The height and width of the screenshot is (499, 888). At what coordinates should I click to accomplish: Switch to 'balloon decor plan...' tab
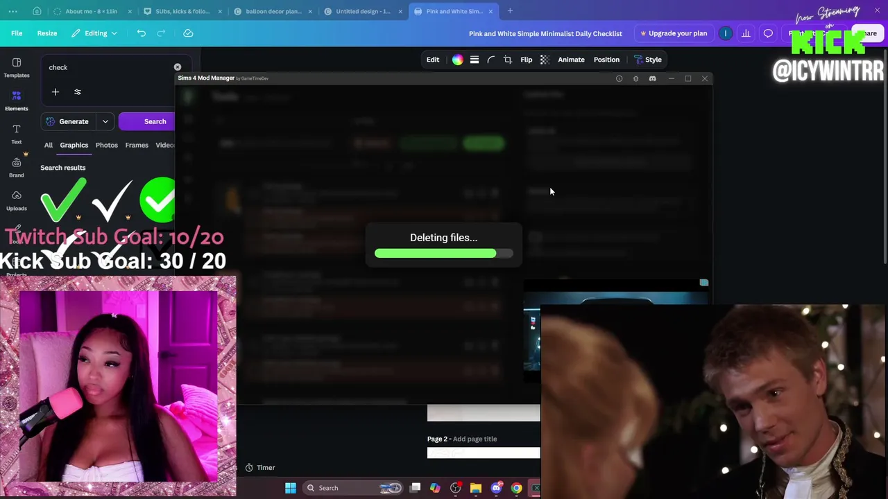[x=273, y=11]
